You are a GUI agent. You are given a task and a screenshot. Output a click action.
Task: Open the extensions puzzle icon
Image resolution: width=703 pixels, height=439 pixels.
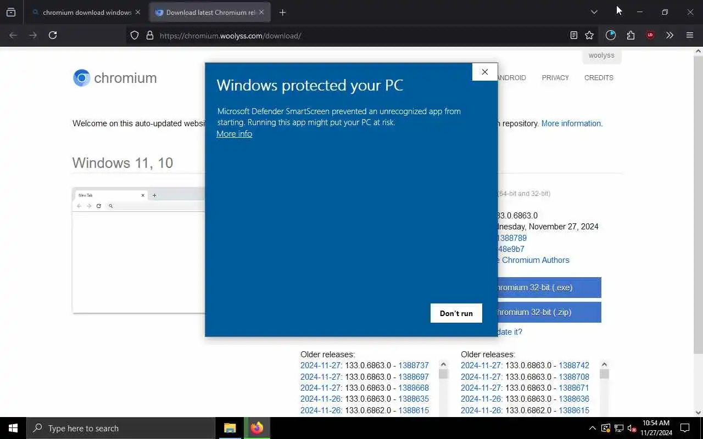click(631, 35)
